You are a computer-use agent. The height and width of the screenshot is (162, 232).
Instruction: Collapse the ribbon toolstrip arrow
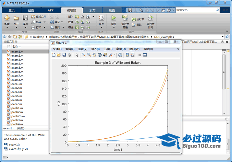pos(227,31)
